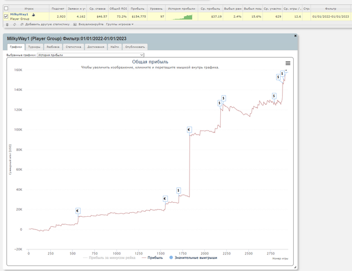352x271 pixels.
Task: Toggle Прибыль за минусом рейка legend series
Action: tap(109, 258)
